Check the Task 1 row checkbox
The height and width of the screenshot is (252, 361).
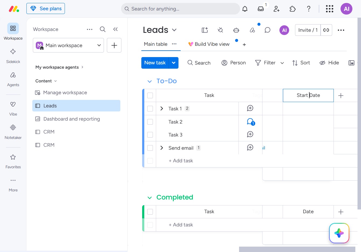[x=150, y=109]
